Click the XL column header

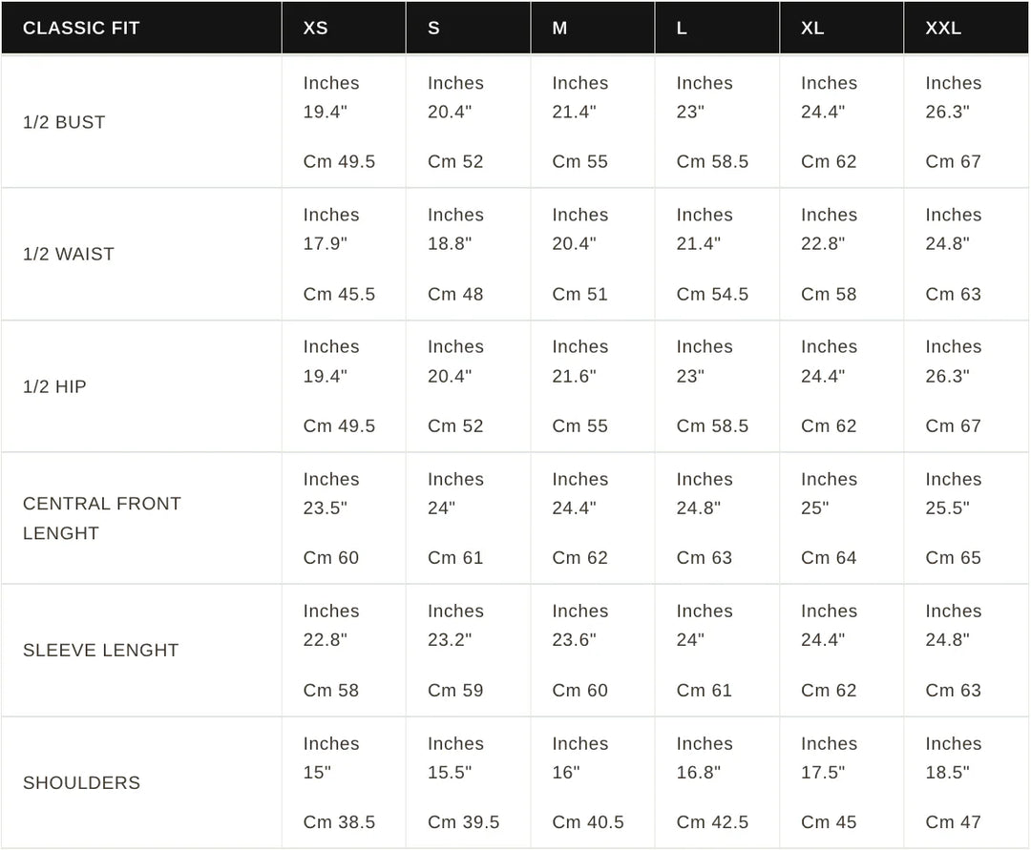[812, 28]
